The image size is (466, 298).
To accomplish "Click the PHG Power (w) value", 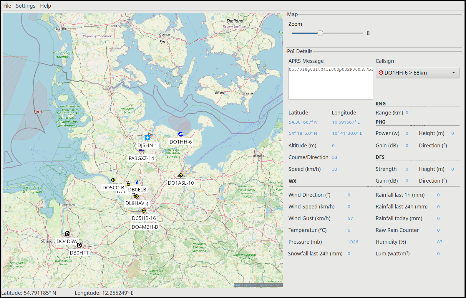I will click(407, 133).
